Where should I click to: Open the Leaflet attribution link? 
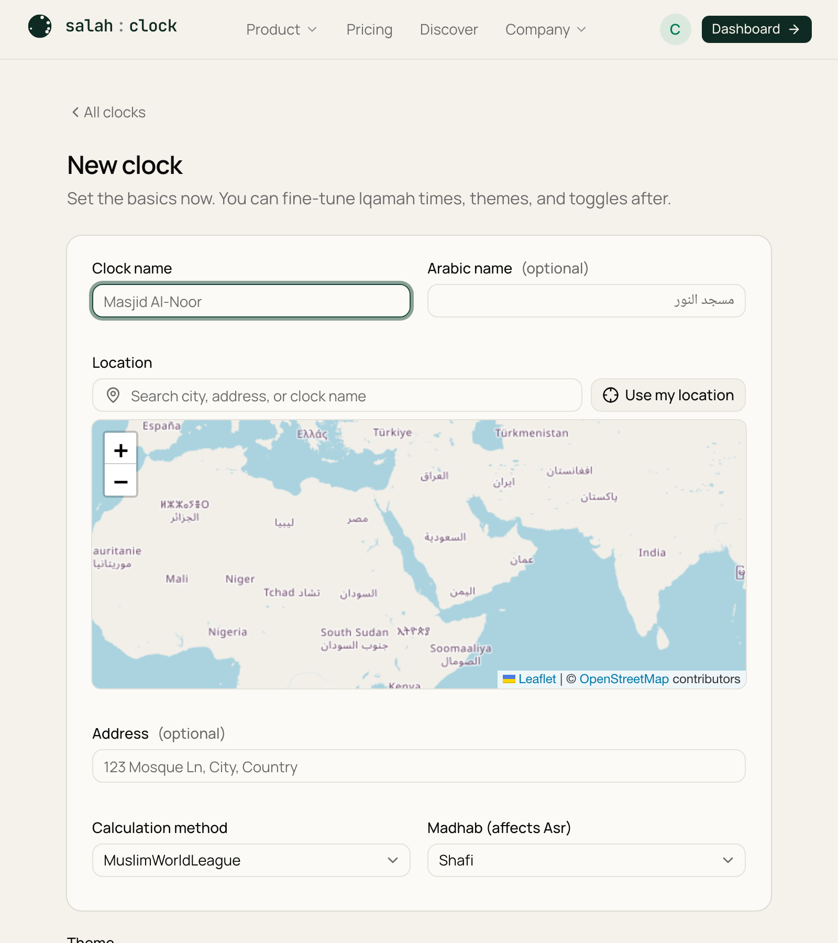tap(537, 679)
